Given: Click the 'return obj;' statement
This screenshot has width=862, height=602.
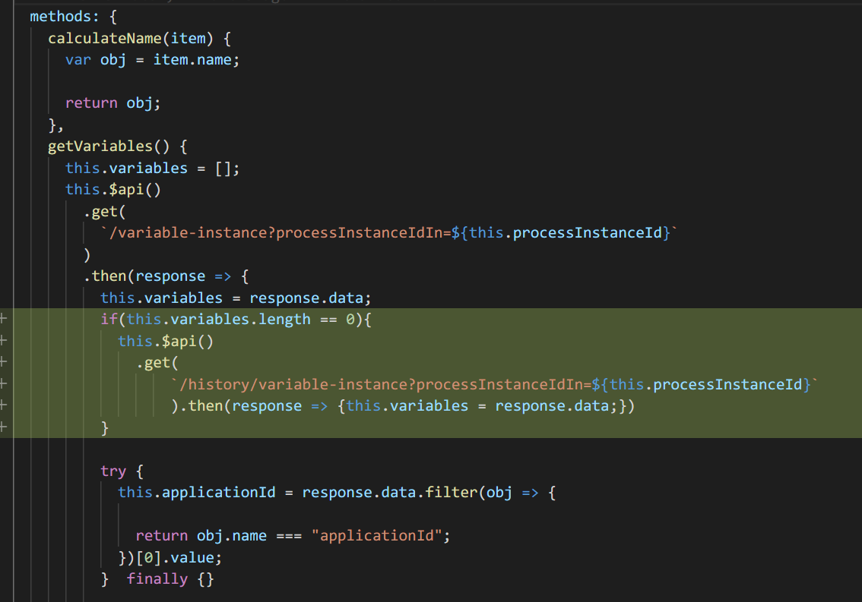Looking at the screenshot, I should point(113,103).
